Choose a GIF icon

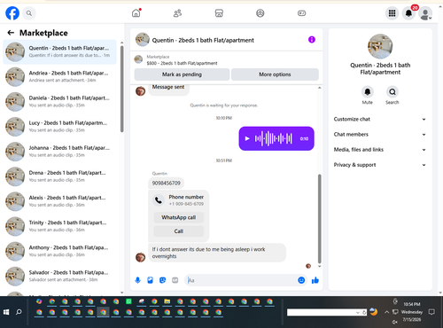175,280
